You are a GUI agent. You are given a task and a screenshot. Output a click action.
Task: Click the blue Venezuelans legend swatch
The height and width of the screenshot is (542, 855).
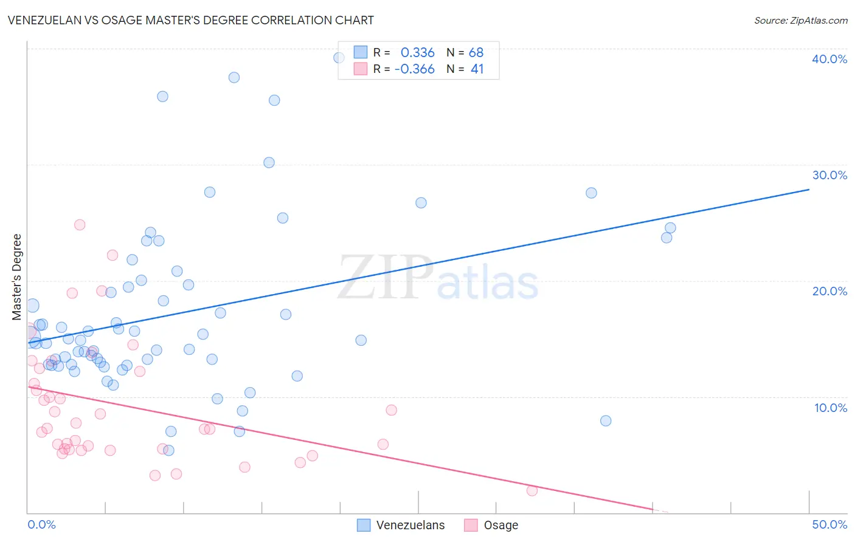point(364,525)
